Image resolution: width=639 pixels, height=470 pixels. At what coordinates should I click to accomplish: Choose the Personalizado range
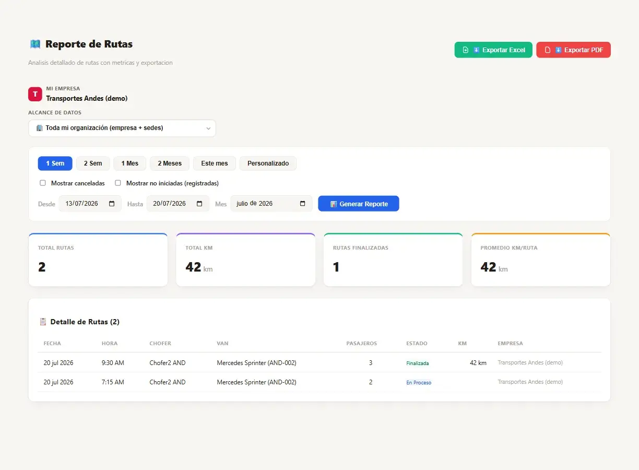click(268, 163)
